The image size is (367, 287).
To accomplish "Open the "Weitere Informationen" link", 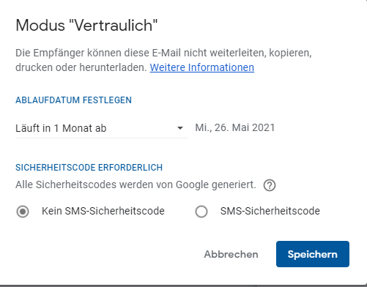I will [202, 67].
